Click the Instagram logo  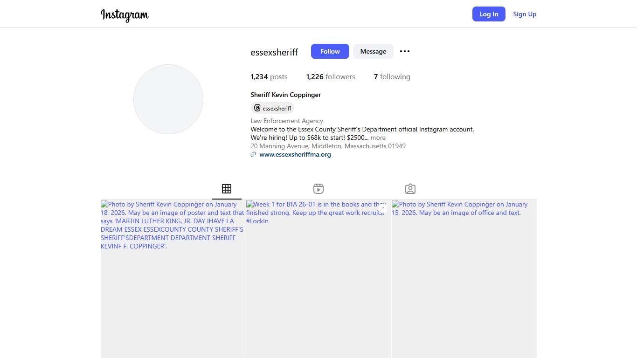pyautogui.click(x=125, y=14)
